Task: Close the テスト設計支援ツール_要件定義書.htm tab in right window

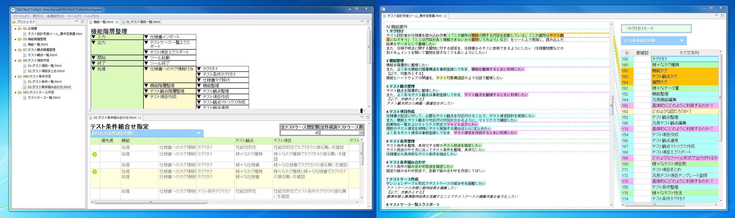Action: click(445, 16)
